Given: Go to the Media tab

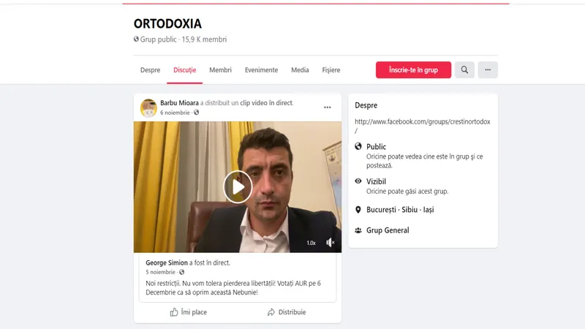Looking at the screenshot, I should tap(300, 70).
